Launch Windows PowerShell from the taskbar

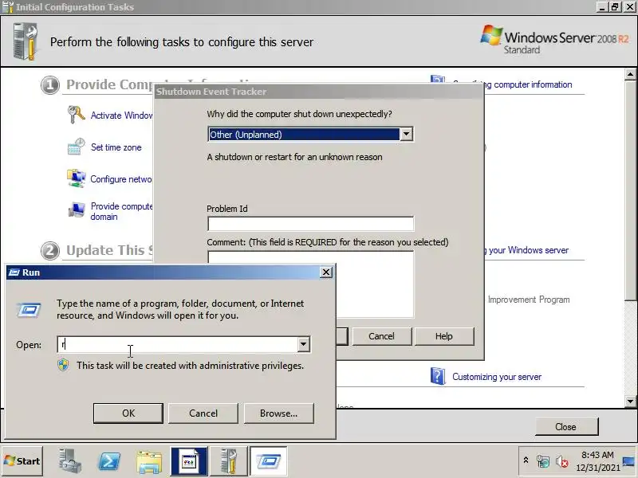[x=109, y=461]
